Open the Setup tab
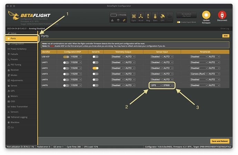This screenshot has height=155, width=238. (21, 33)
